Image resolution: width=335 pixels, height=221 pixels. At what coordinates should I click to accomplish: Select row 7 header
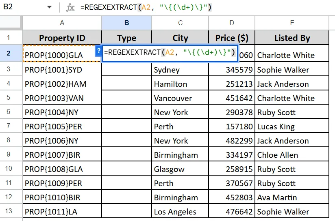click(9, 126)
